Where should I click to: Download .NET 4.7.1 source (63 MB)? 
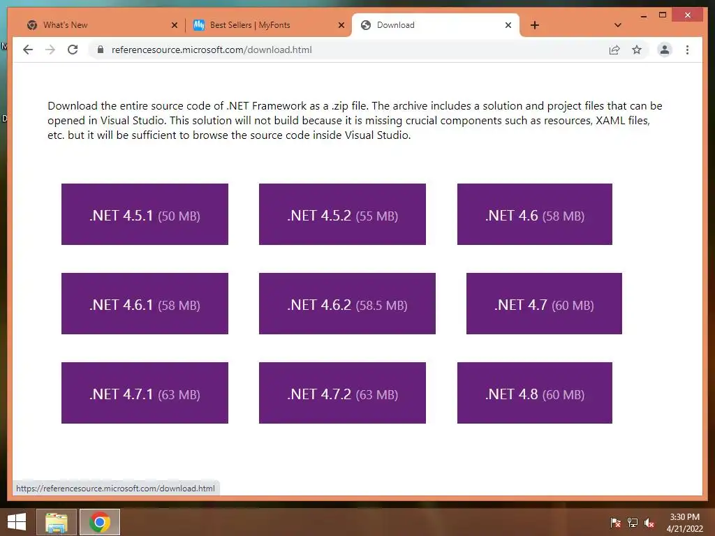[145, 393]
